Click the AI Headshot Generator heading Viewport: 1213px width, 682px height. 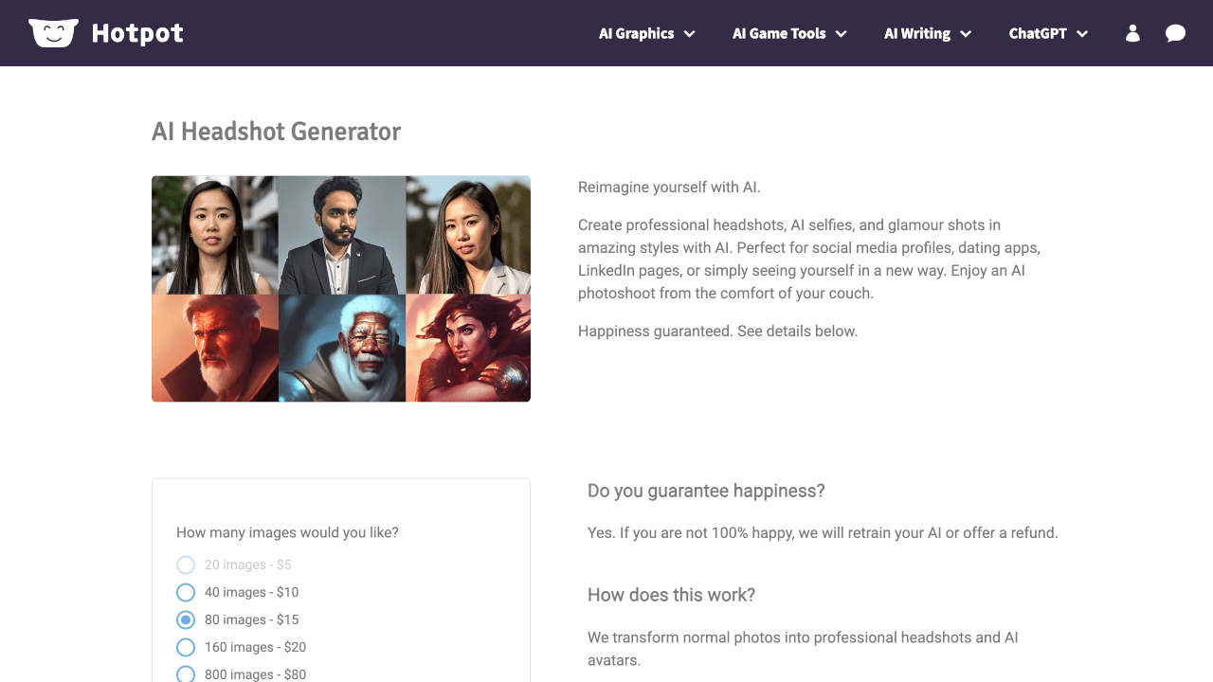(x=277, y=132)
